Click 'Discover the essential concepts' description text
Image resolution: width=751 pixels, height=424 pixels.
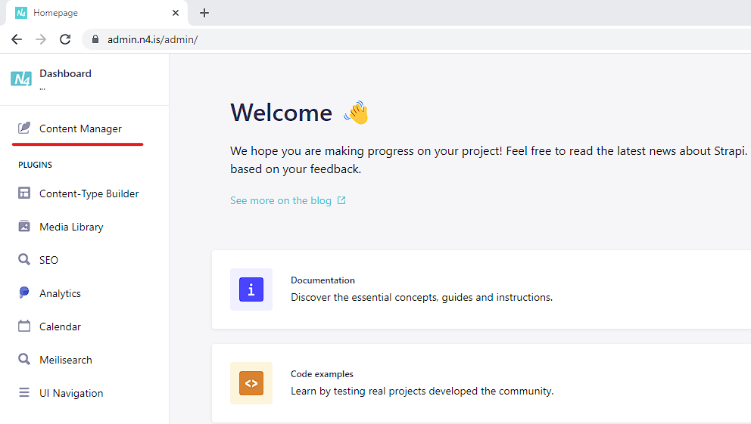coord(422,297)
